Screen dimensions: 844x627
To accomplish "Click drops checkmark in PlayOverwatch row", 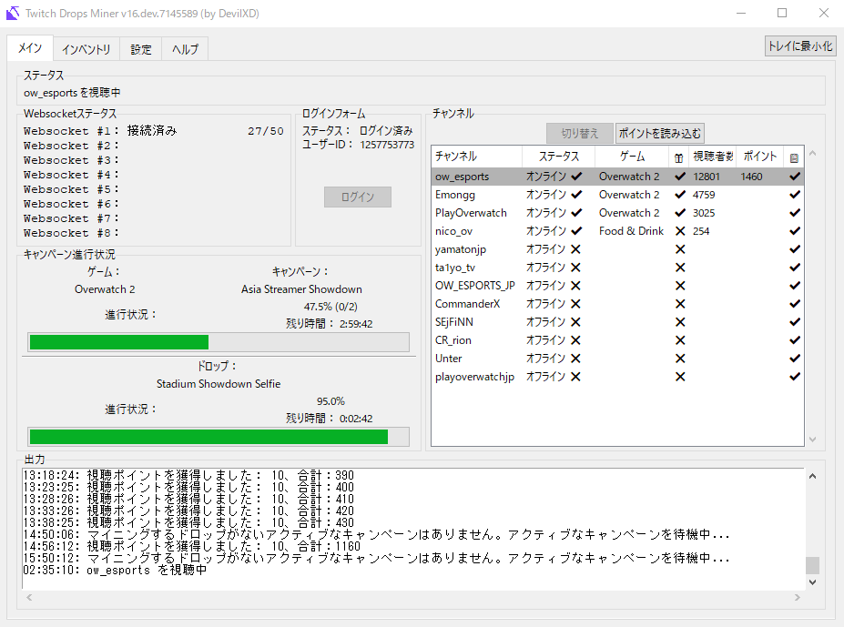I will 680,213.
